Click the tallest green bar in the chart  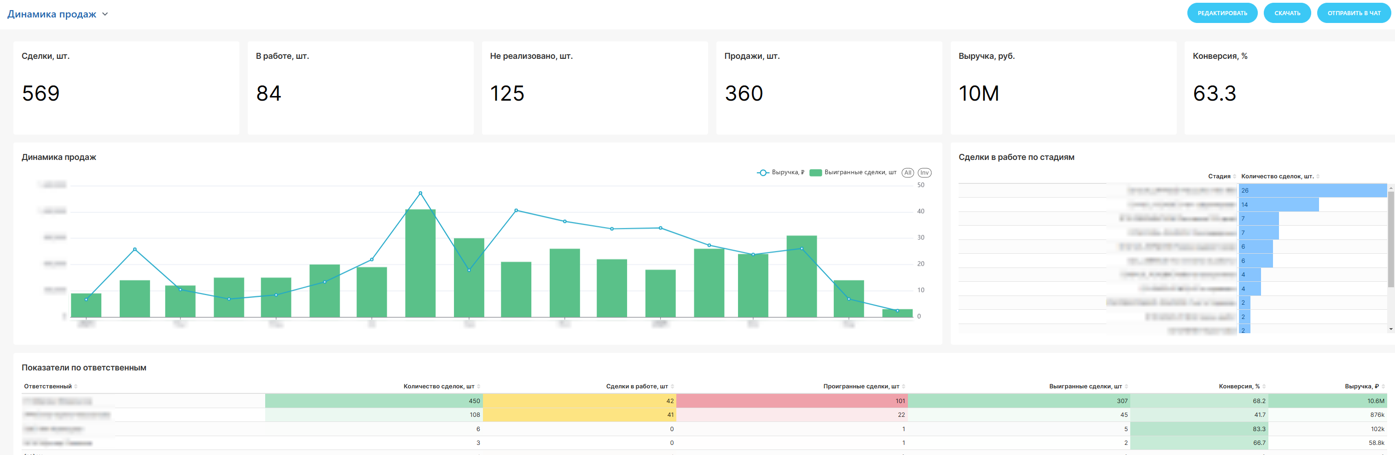420,263
